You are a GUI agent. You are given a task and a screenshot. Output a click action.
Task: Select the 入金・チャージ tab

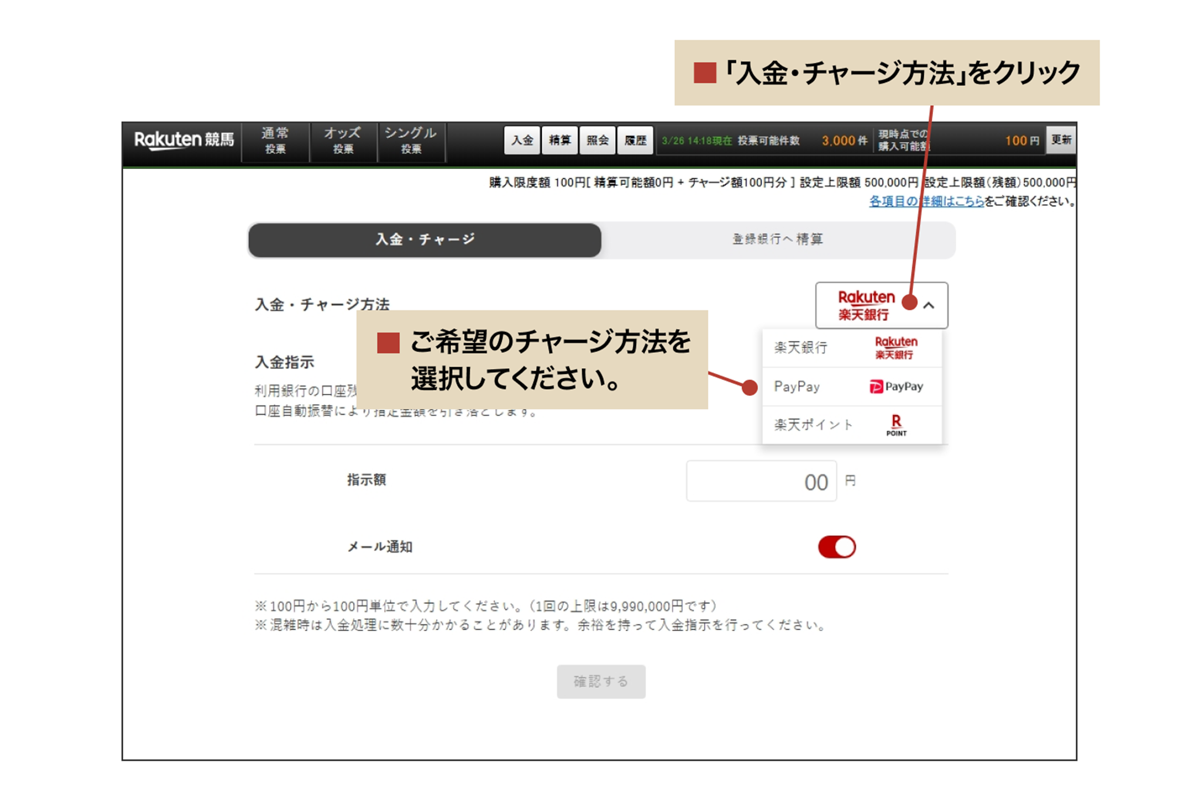[425, 239]
